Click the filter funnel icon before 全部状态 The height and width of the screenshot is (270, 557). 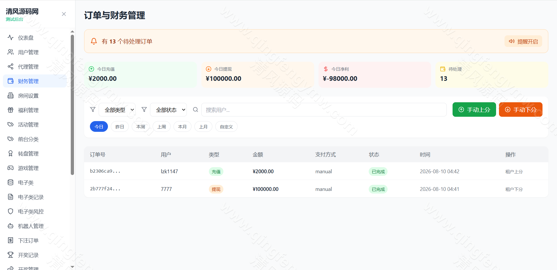(144, 110)
